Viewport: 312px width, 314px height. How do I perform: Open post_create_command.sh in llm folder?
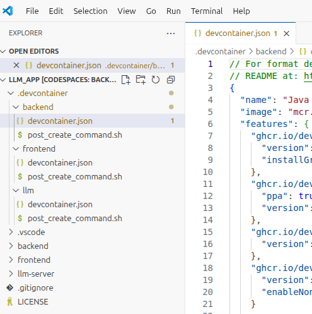click(75, 218)
